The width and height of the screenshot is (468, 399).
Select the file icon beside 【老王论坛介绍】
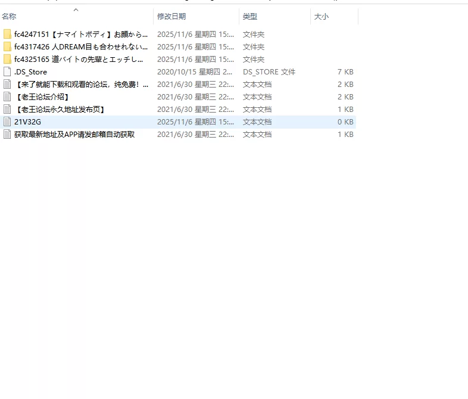[7, 97]
